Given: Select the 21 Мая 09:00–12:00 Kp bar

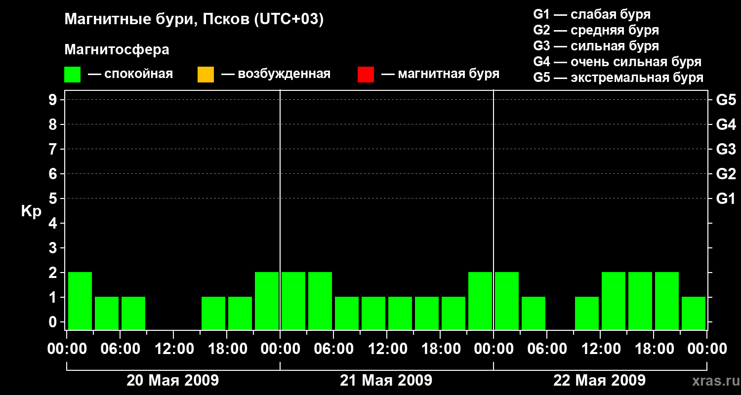Looking at the screenshot, I should (x=373, y=313).
